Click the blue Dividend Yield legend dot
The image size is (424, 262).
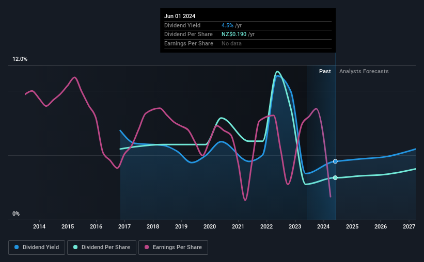[x=17, y=247]
